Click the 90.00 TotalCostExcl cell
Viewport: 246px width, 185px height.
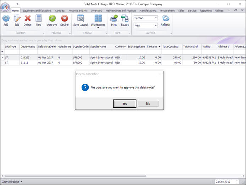(172, 63)
